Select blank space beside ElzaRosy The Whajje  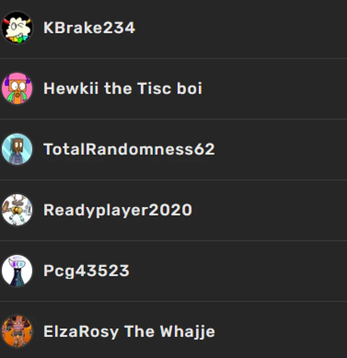(x=281, y=331)
